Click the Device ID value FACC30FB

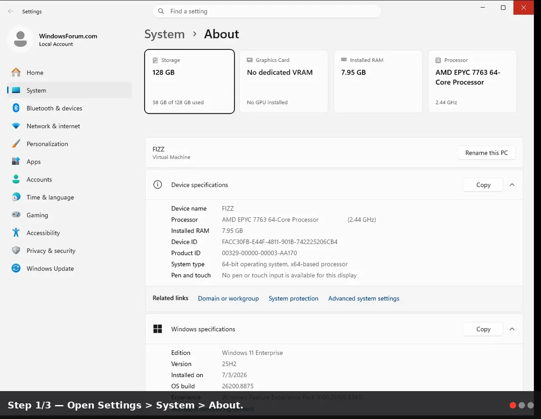[x=280, y=242]
